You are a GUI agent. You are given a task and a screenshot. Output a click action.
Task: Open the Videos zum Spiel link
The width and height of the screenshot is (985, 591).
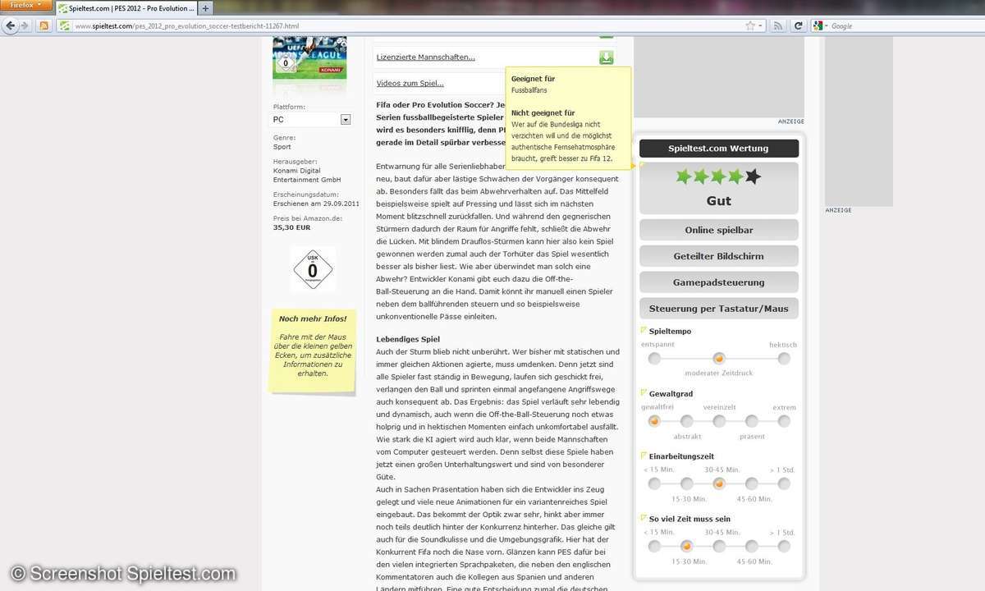coord(410,83)
